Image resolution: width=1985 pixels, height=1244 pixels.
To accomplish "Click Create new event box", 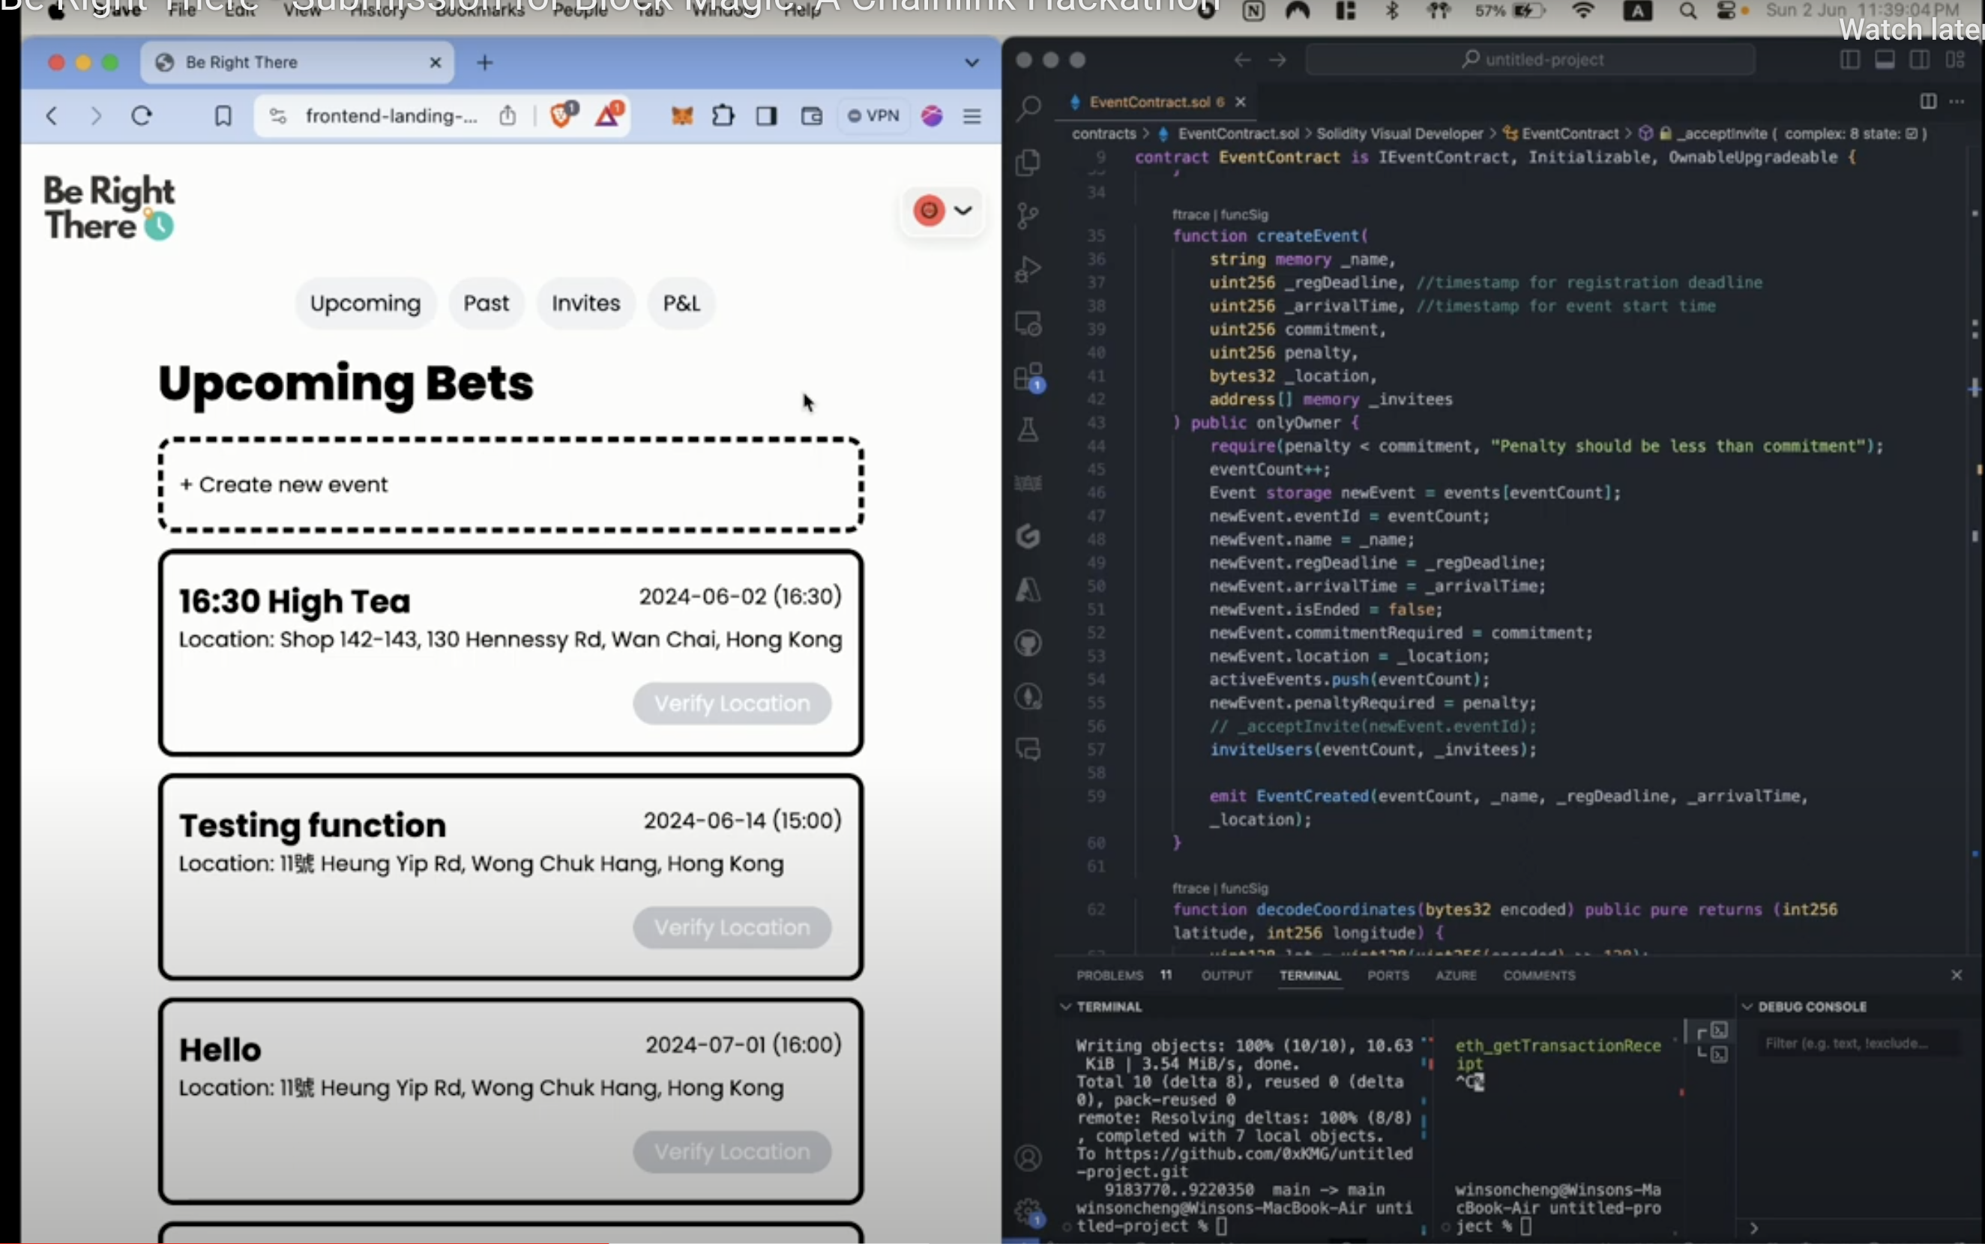I will click(510, 485).
